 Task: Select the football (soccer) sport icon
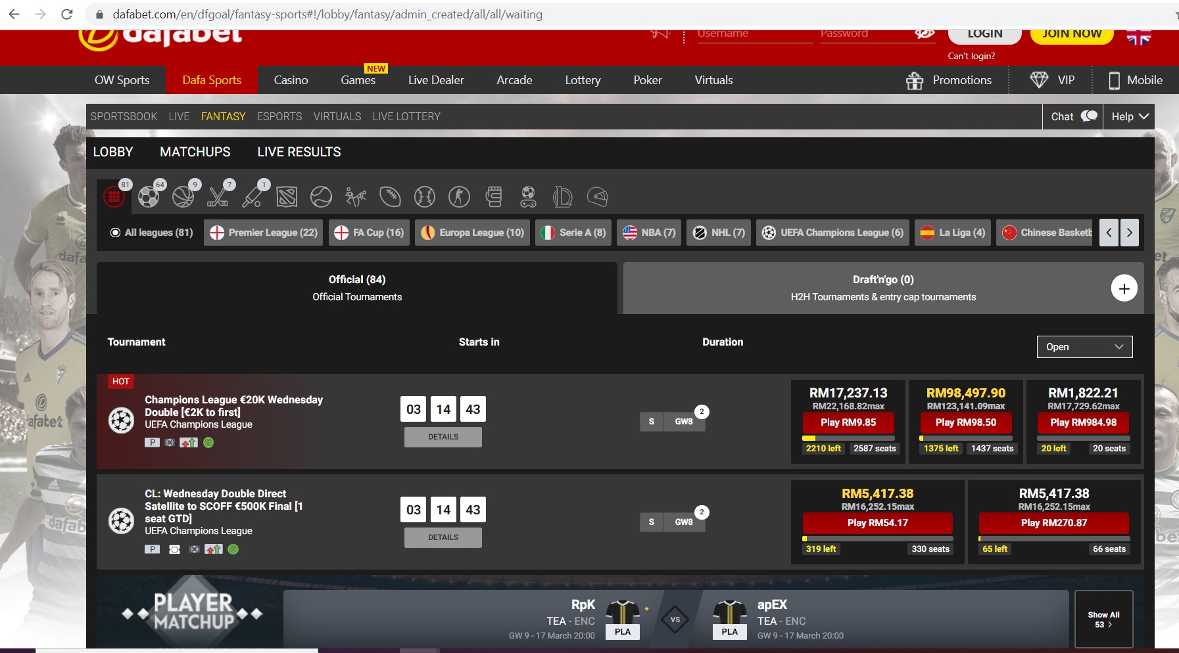149,196
